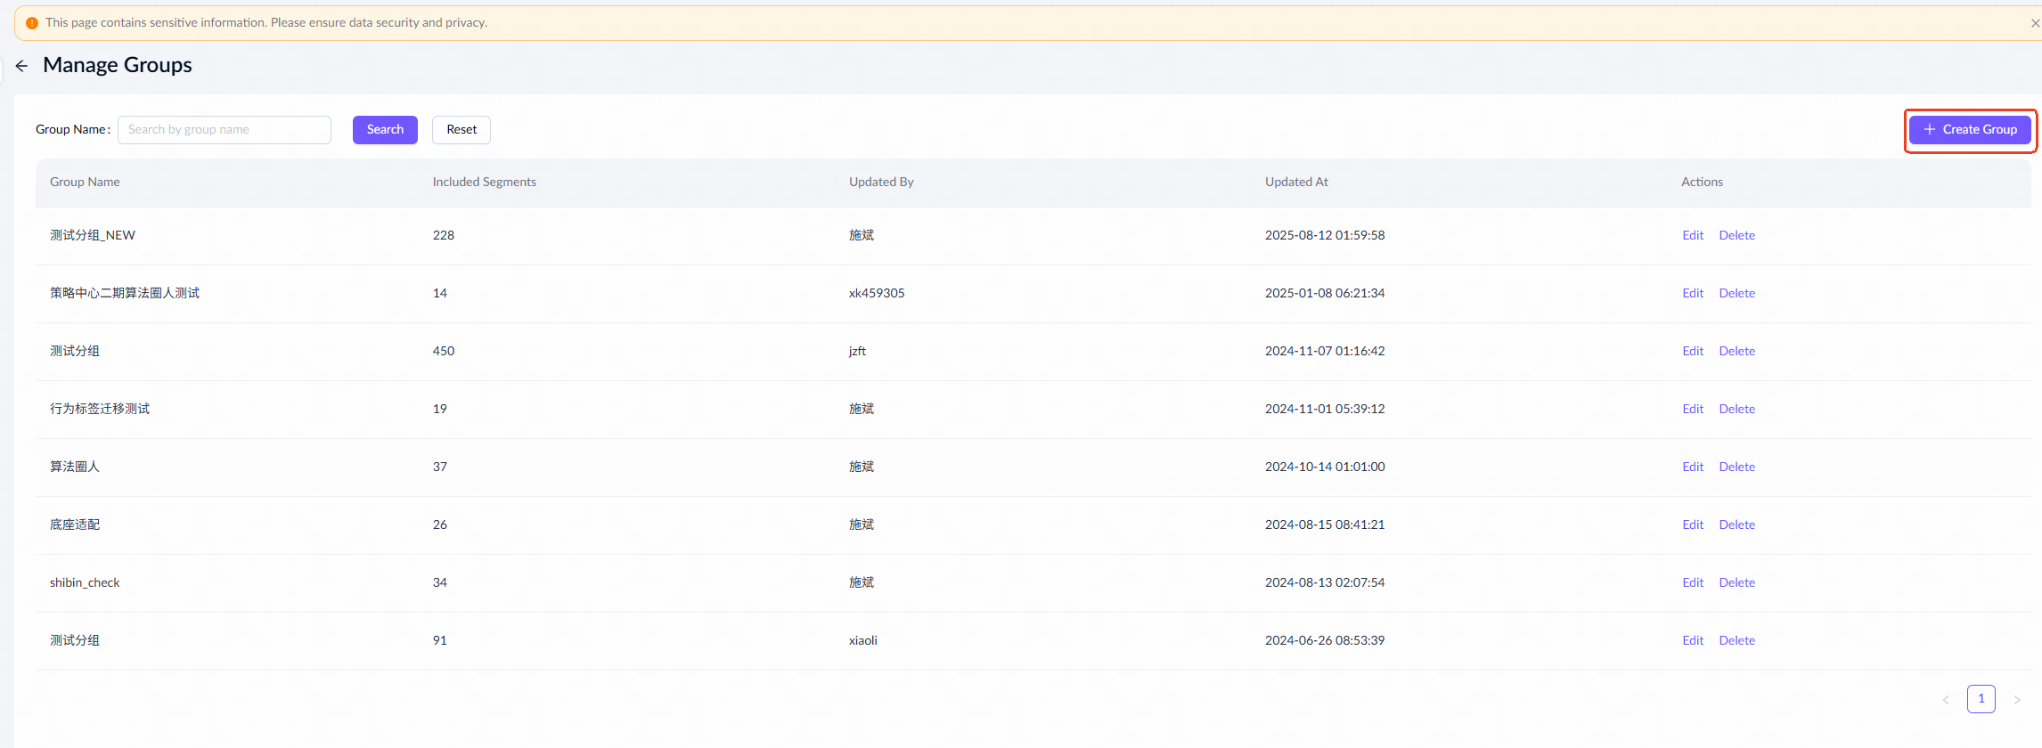Delete the 测试分组_NEW group
The height and width of the screenshot is (748, 2042).
pos(1736,236)
